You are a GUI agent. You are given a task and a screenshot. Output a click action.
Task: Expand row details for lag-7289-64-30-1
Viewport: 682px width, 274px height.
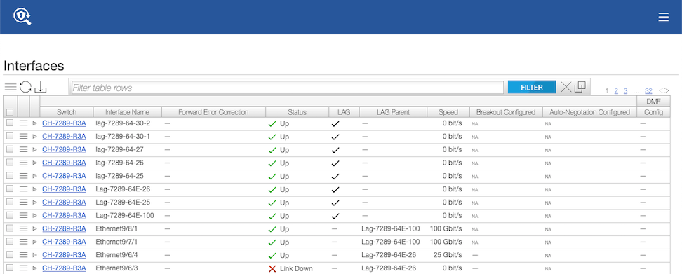pos(35,137)
